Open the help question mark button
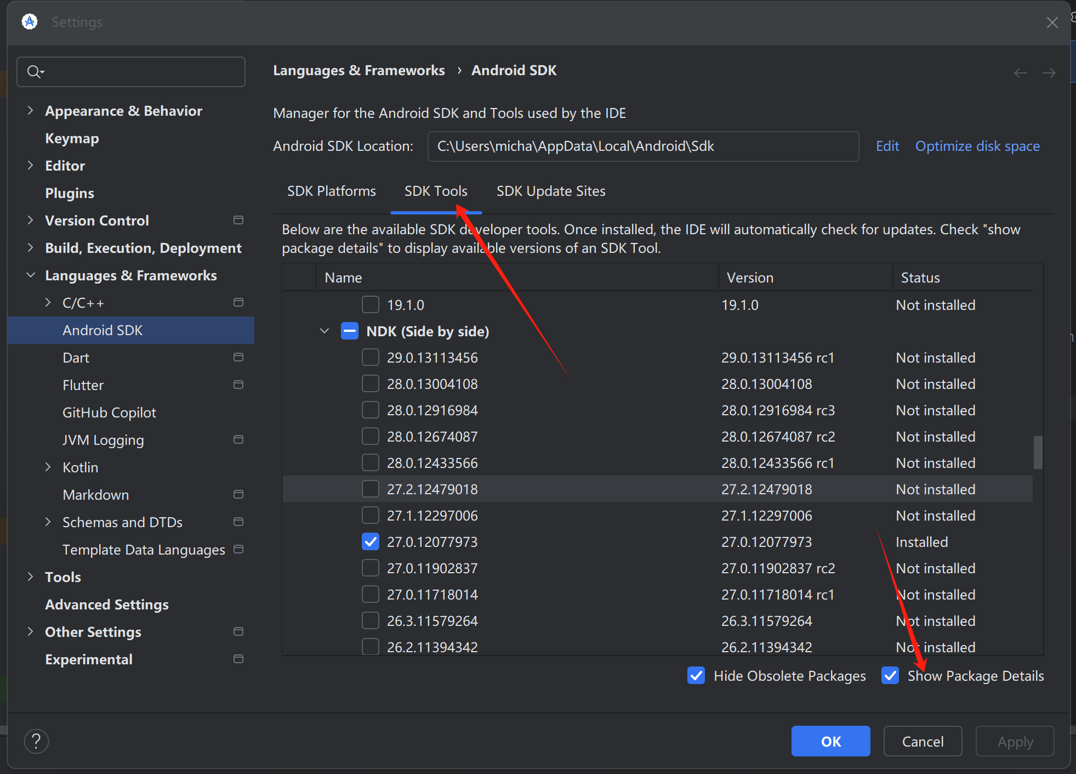This screenshot has height=774, width=1076. point(36,741)
